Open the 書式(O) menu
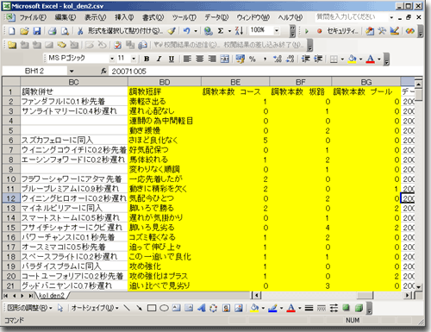Viewport: 431px width, 332px height. (153, 17)
